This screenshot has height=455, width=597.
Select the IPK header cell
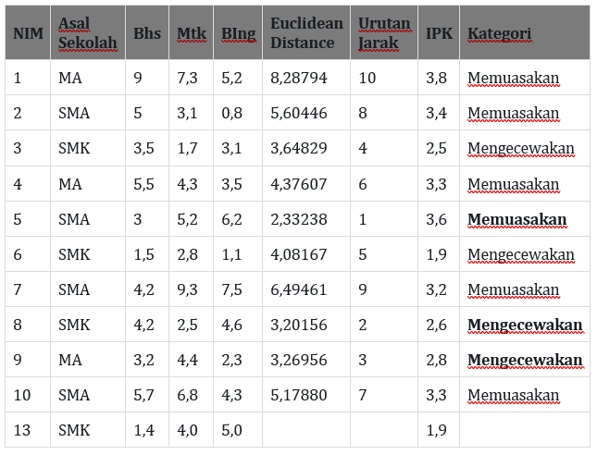[439, 34]
